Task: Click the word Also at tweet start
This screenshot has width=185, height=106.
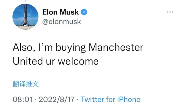Action: (x=24, y=48)
